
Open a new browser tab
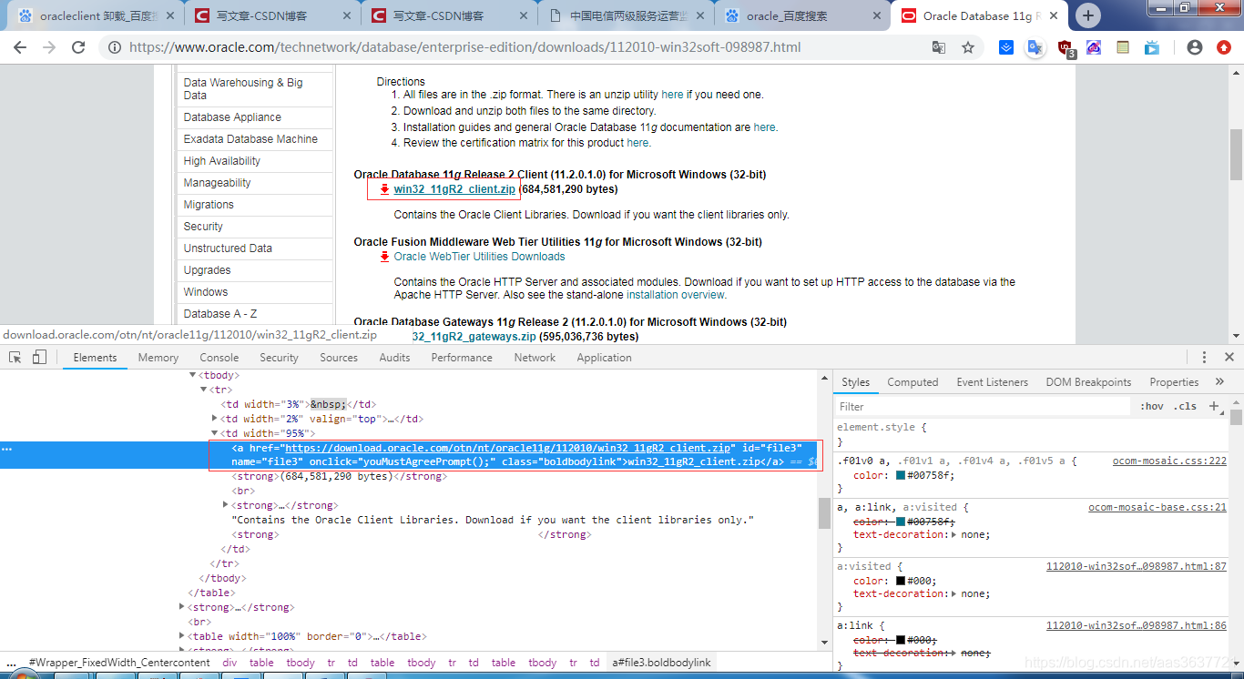tap(1088, 15)
